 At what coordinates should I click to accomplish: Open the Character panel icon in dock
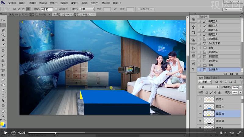coord(193,64)
